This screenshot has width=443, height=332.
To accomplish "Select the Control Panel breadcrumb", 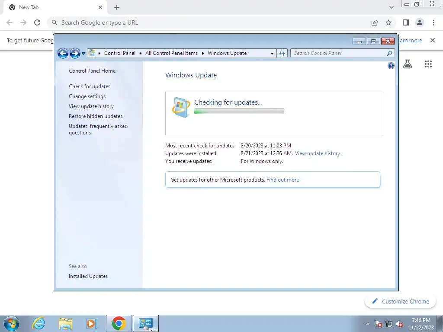I will [x=120, y=53].
